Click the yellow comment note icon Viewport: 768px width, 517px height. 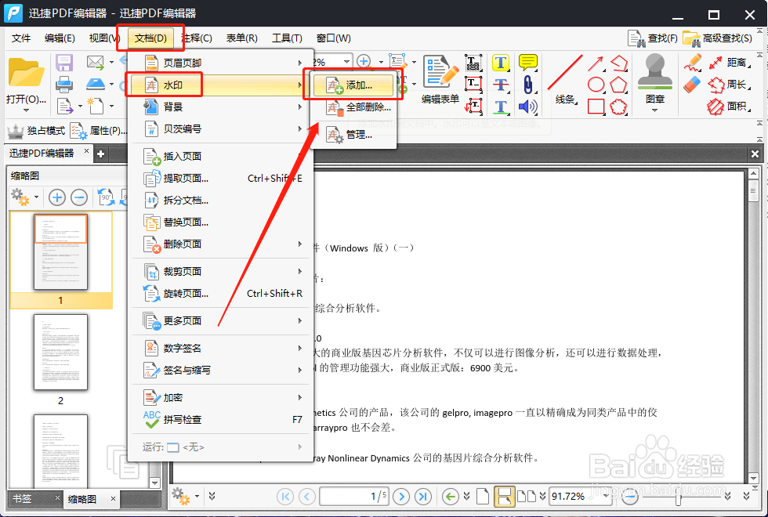point(528,62)
